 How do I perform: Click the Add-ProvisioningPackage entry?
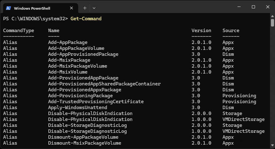80,96
